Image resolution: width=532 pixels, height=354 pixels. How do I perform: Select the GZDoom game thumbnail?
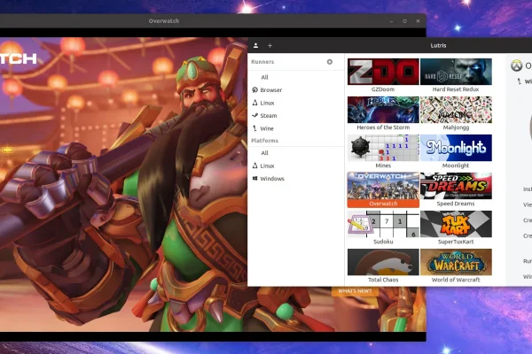(x=383, y=72)
